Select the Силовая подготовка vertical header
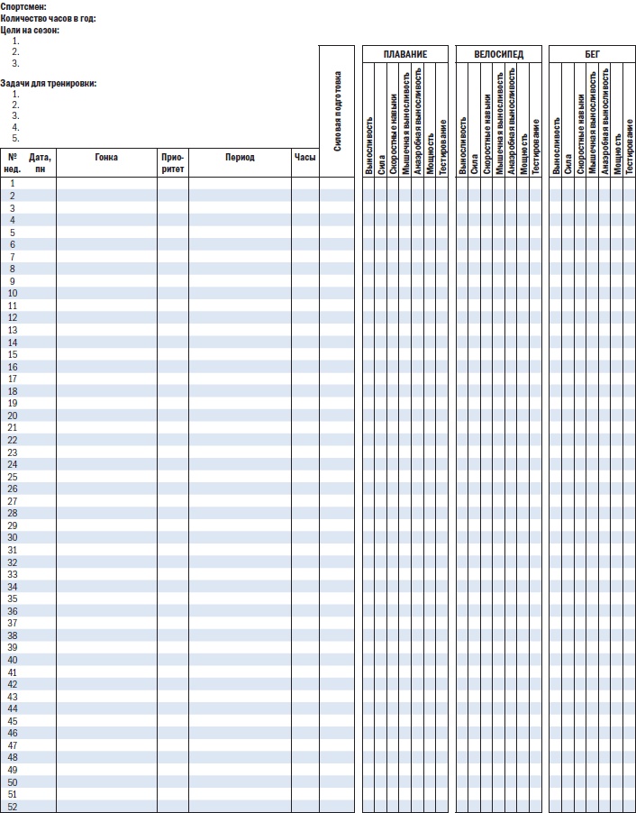Viewport: 636px width, 813px height. click(x=338, y=111)
